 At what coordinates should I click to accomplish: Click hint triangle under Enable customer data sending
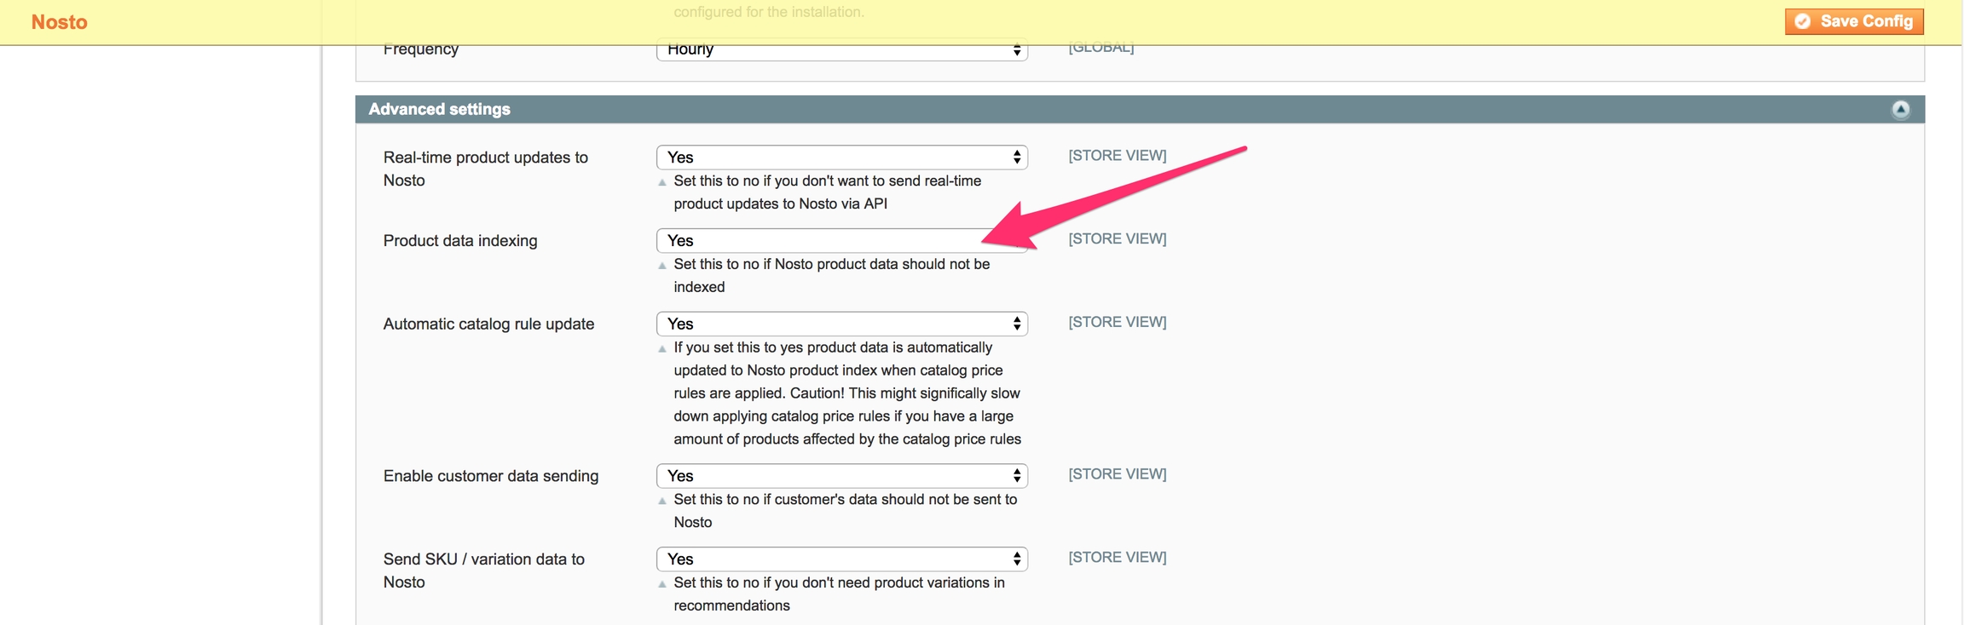click(662, 501)
